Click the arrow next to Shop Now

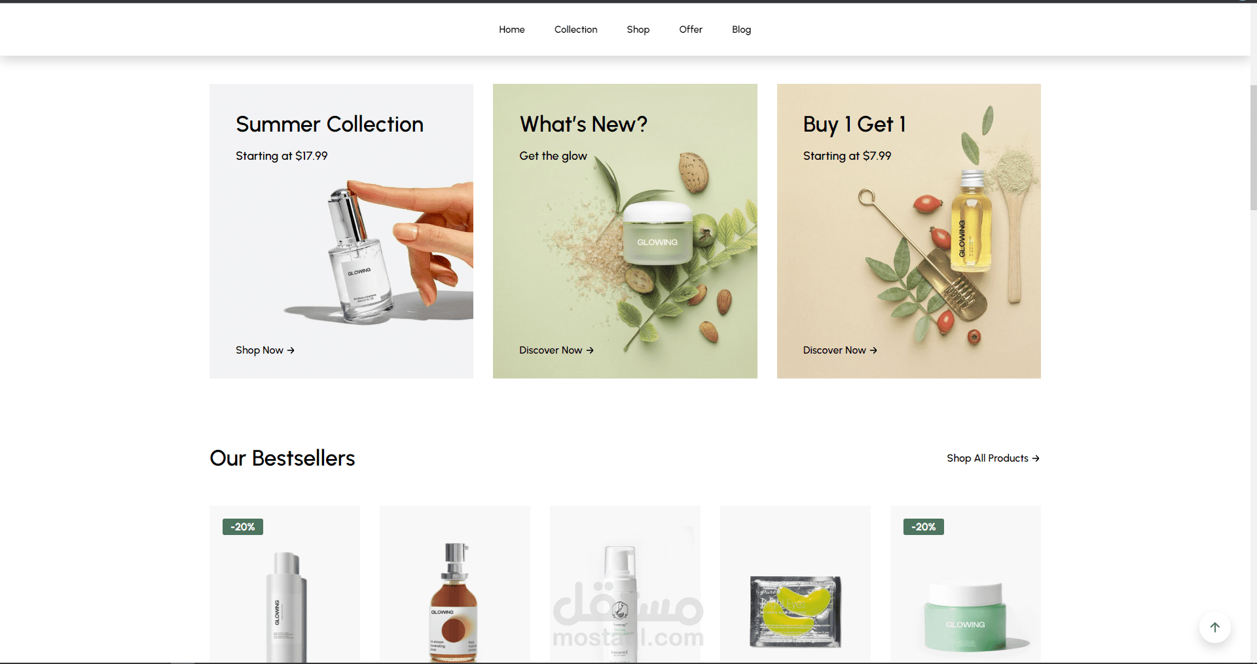tap(291, 350)
